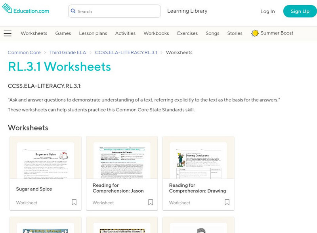Focus the Search input field
This screenshot has width=317, height=233.
[x=115, y=11]
